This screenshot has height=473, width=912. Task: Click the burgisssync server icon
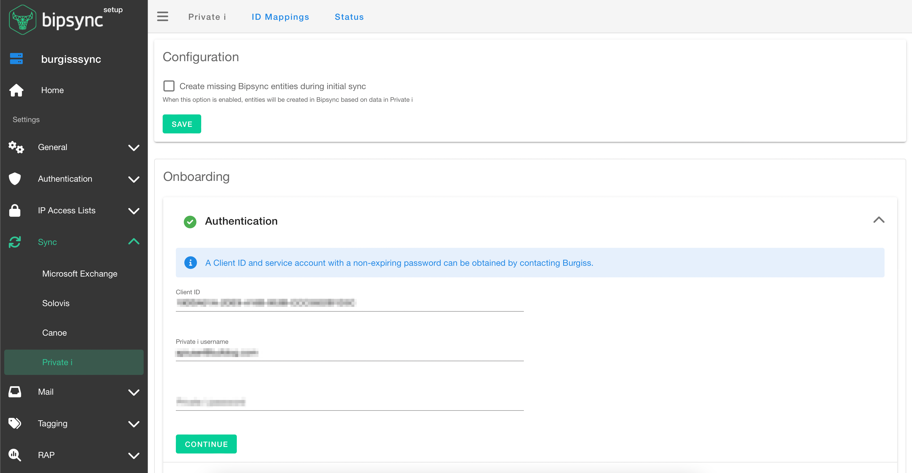tap(16, 59)
